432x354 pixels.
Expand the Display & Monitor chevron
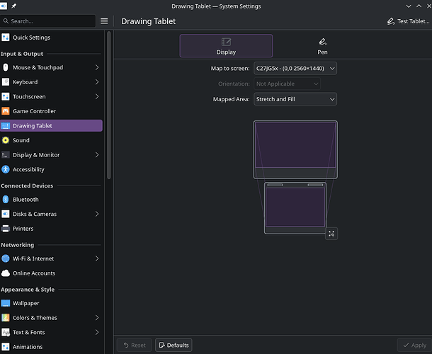(x=96, y=155)
